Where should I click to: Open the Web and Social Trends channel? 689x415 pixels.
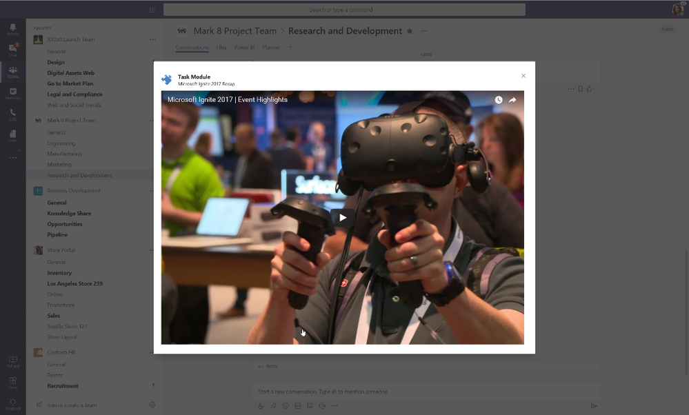[74, 105]
